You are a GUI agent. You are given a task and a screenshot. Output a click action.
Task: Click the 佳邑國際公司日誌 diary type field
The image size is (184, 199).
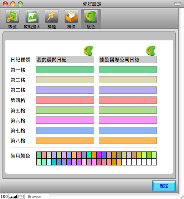click(128, 60)
